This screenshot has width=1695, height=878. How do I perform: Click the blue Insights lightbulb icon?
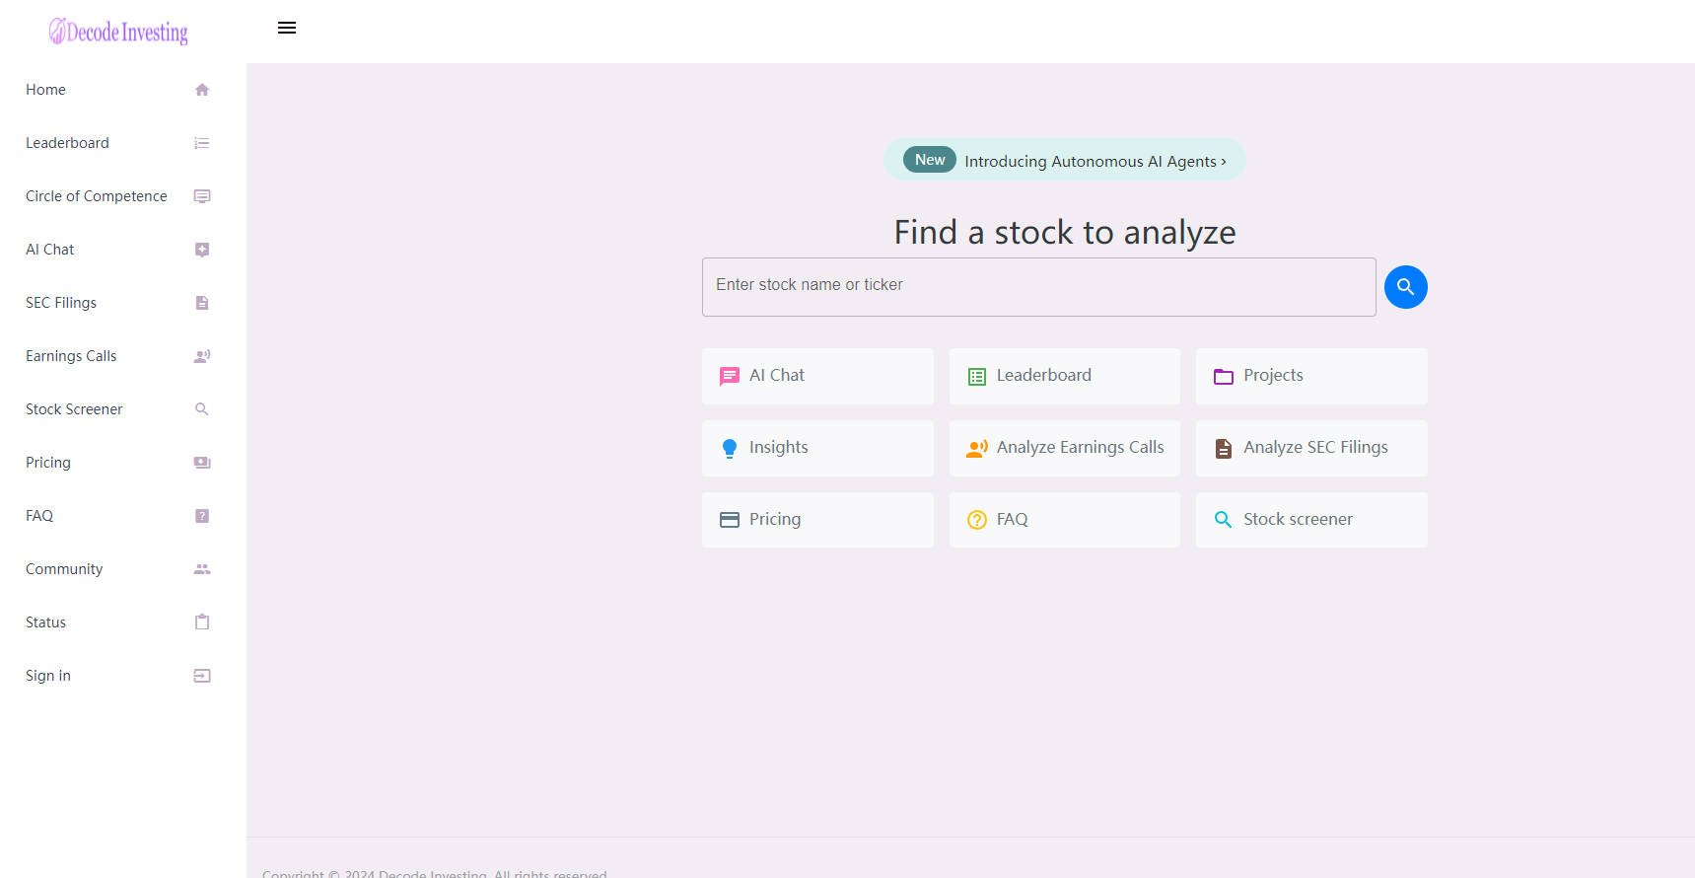click(x=730, y=448)
